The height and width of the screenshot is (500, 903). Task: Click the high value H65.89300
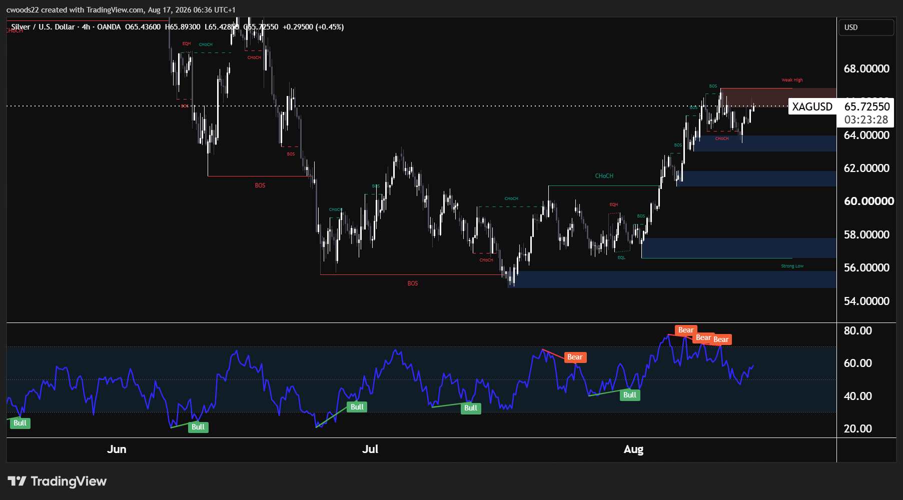(183, 27)
